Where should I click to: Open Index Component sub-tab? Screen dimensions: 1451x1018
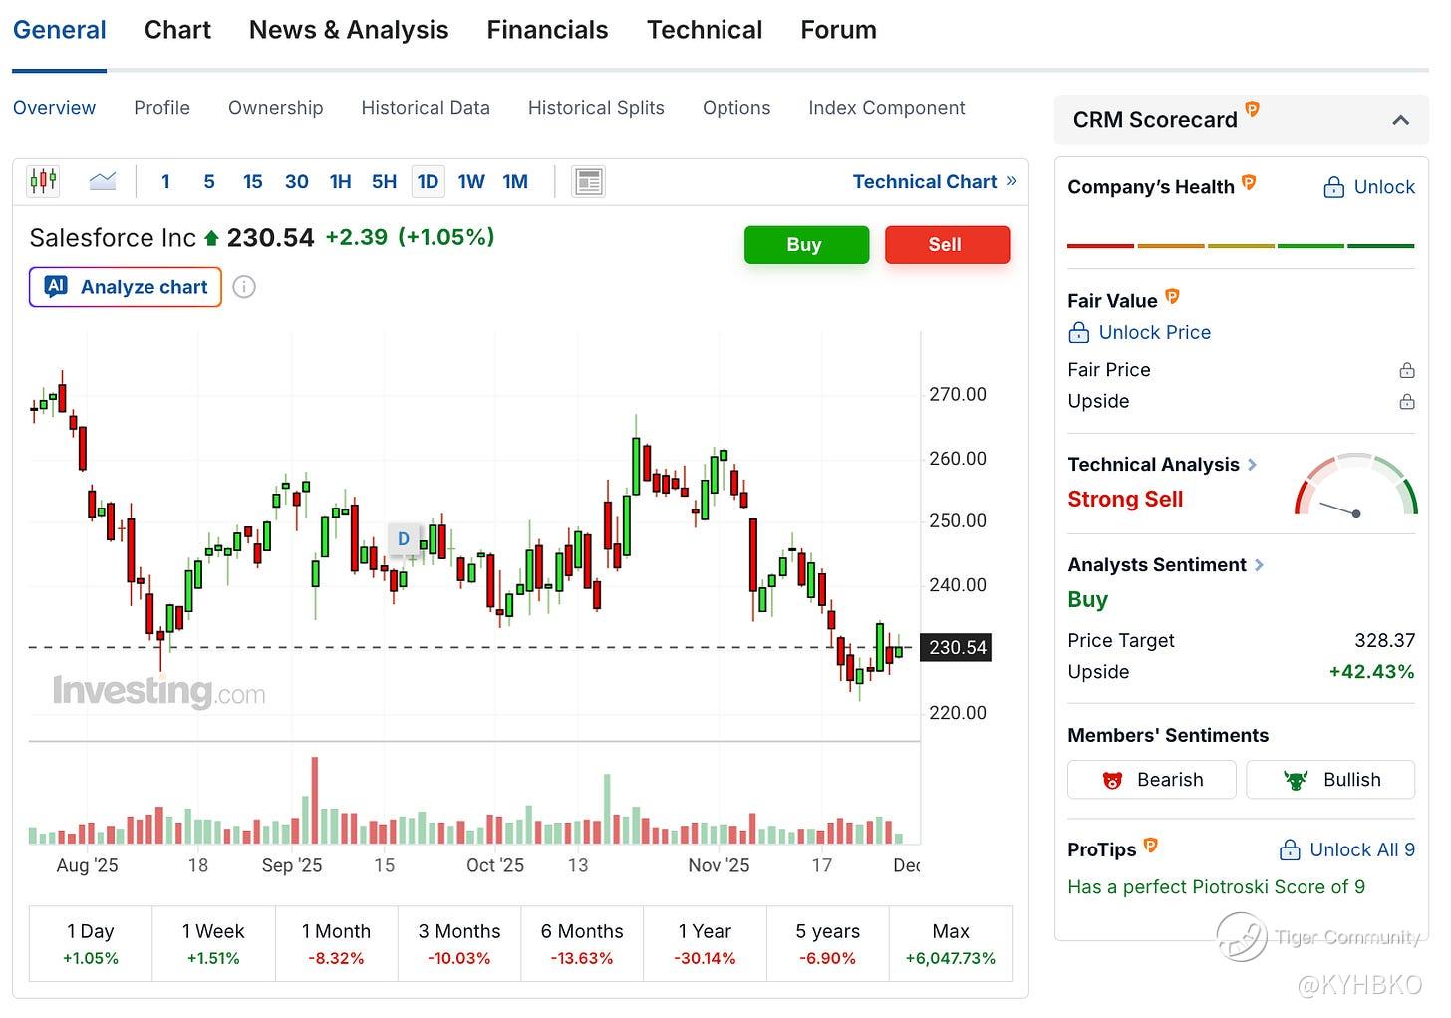pos(887,108)
